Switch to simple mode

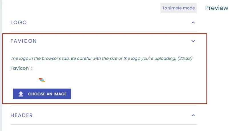(178, 8)
